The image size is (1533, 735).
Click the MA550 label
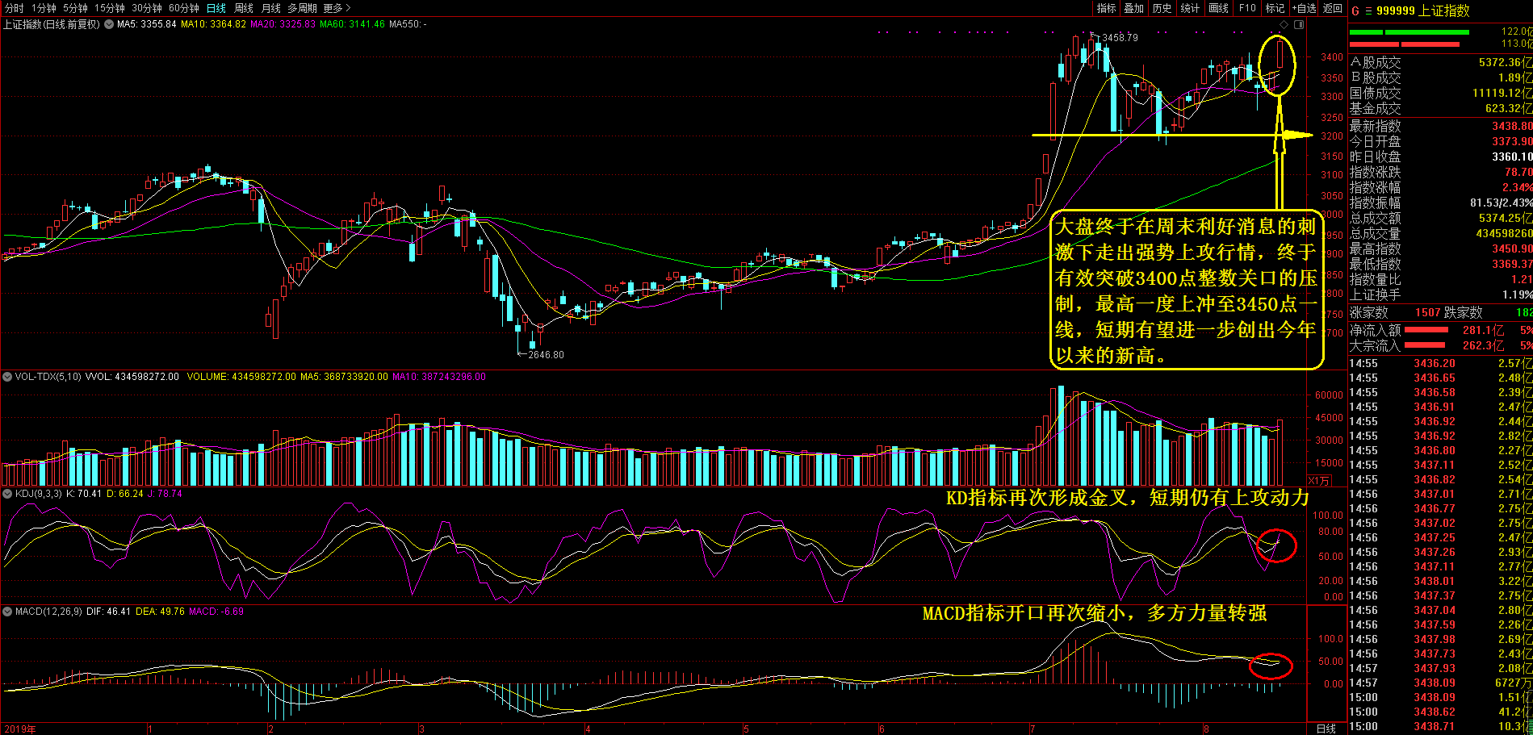408,24
